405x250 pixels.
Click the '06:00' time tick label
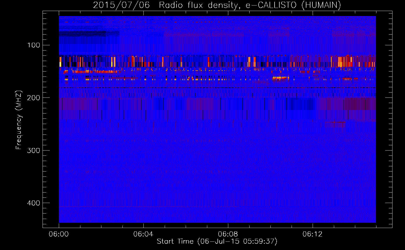pos(59,234)
